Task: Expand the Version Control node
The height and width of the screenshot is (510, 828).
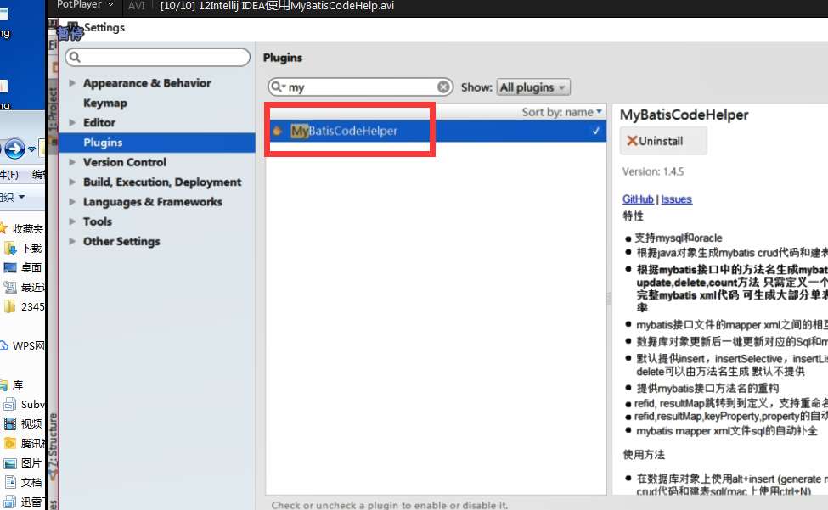Action: click(72, 162)
